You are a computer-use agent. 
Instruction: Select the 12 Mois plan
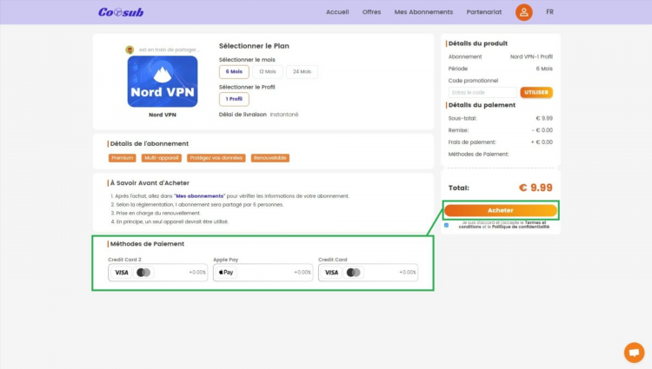point(268,71)
